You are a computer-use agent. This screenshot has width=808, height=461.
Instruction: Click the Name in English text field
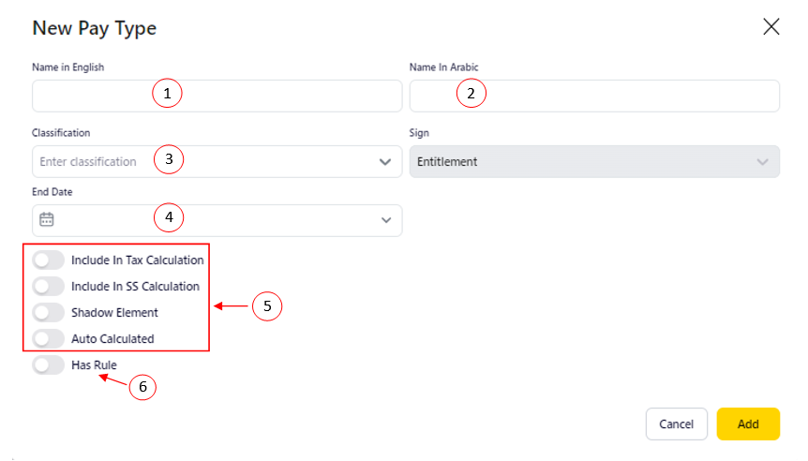tap(94, 96)
